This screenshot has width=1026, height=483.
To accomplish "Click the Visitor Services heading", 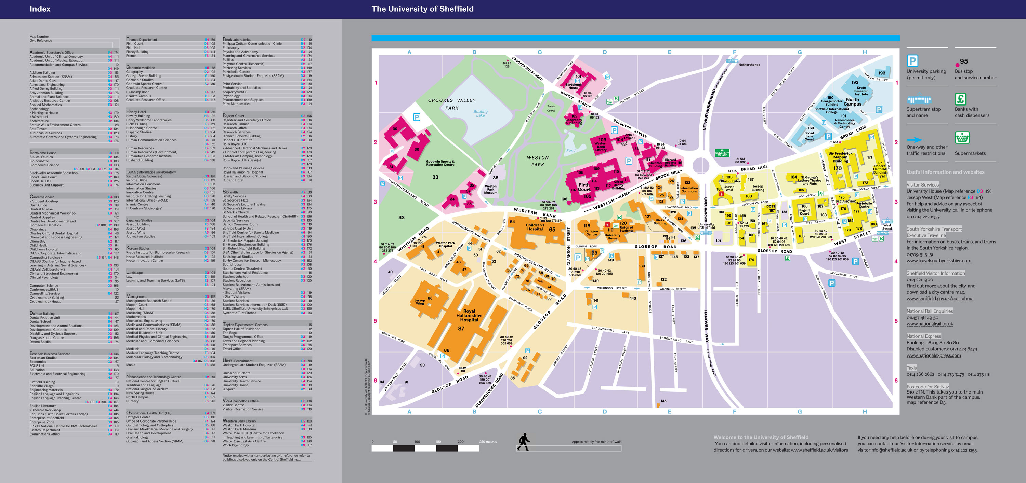I will (922, 184).
